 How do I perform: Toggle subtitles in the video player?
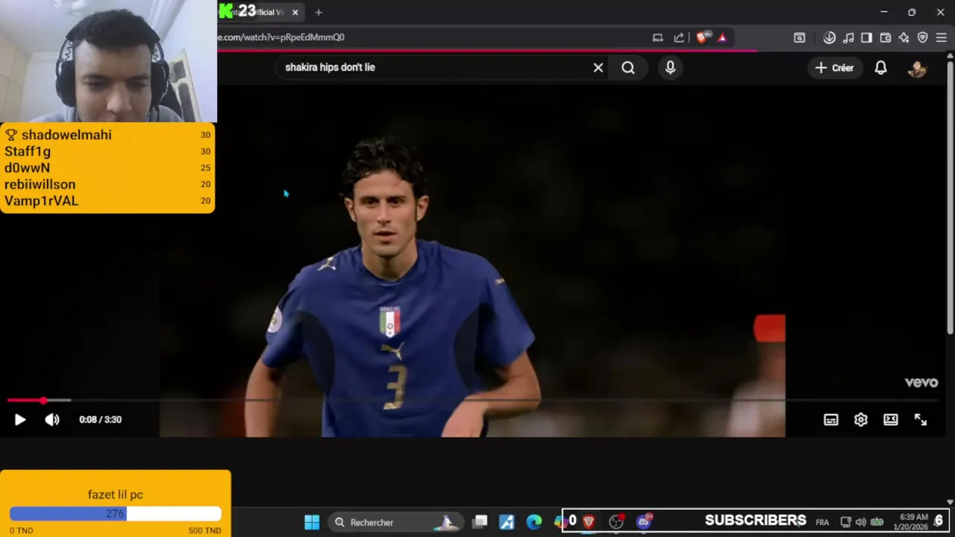(831, 420)
